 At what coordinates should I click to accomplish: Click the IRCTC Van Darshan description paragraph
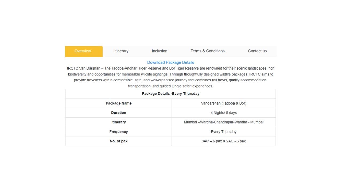[171, 77]
